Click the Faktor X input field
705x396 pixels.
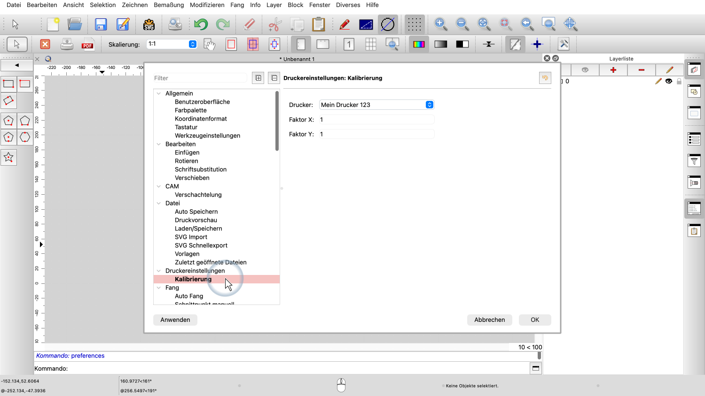coord(376,120)
